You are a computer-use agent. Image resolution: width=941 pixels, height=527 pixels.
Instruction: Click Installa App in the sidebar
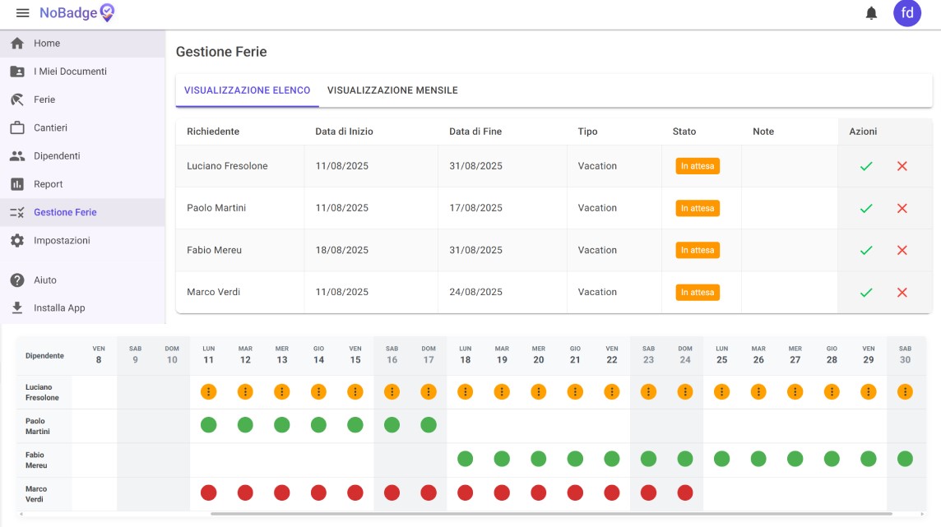59,308
